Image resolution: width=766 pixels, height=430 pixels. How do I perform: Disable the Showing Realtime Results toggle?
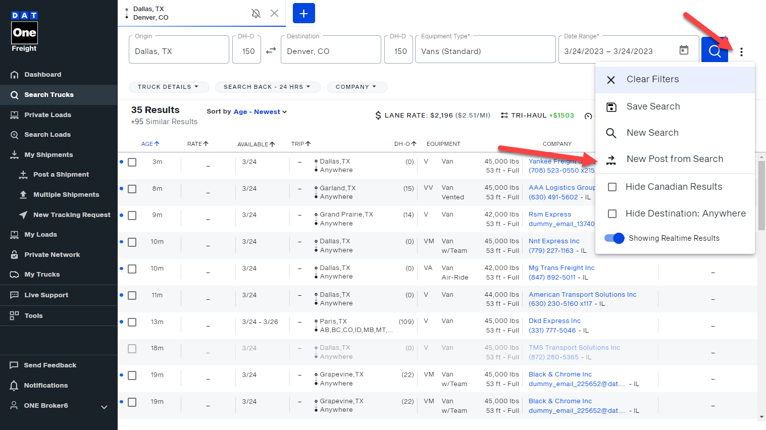614,238
